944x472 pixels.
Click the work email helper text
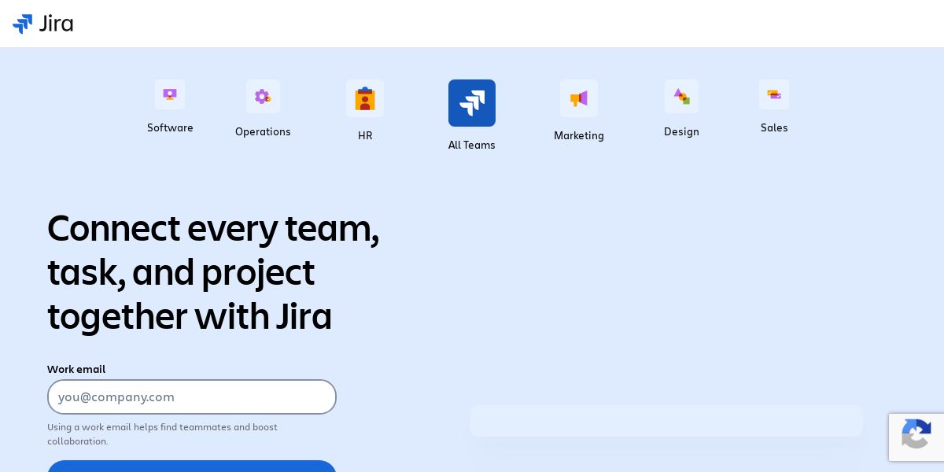coord(162,434)
